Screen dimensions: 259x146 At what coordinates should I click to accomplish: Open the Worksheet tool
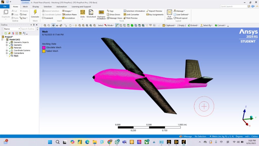(91, 13)
